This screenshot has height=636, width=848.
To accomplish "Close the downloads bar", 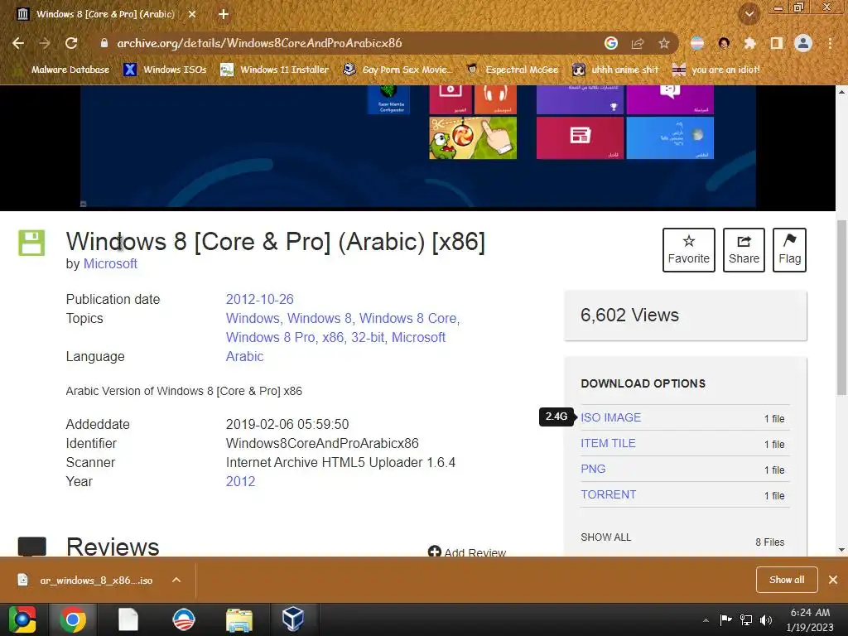I will [x=833, y=580].
